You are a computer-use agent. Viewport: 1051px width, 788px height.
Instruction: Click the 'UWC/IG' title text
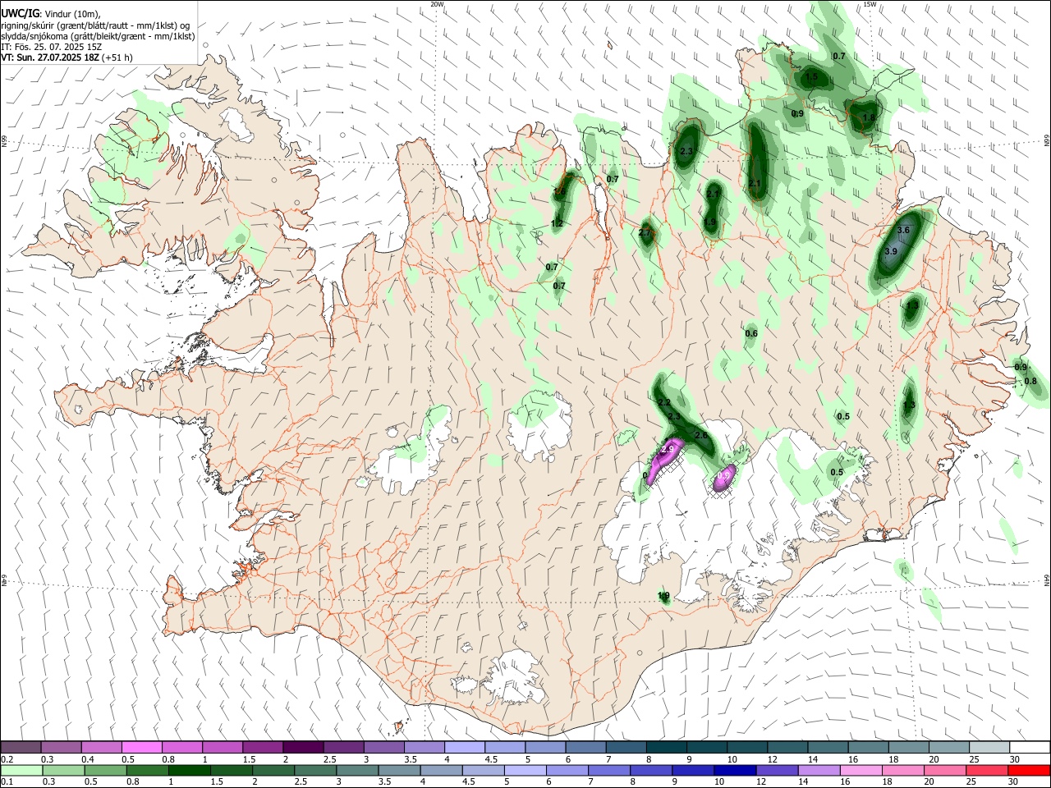pos(20,14)
